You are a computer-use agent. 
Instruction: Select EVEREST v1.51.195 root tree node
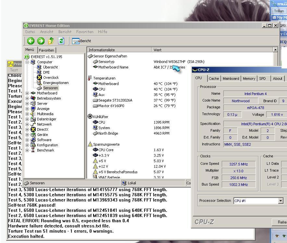coord(46,57)
